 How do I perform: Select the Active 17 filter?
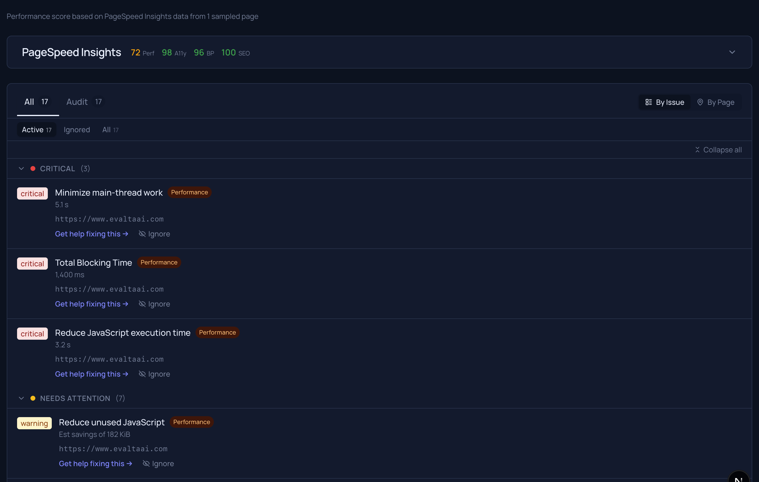pyautogui.click(x=37, y=130)
